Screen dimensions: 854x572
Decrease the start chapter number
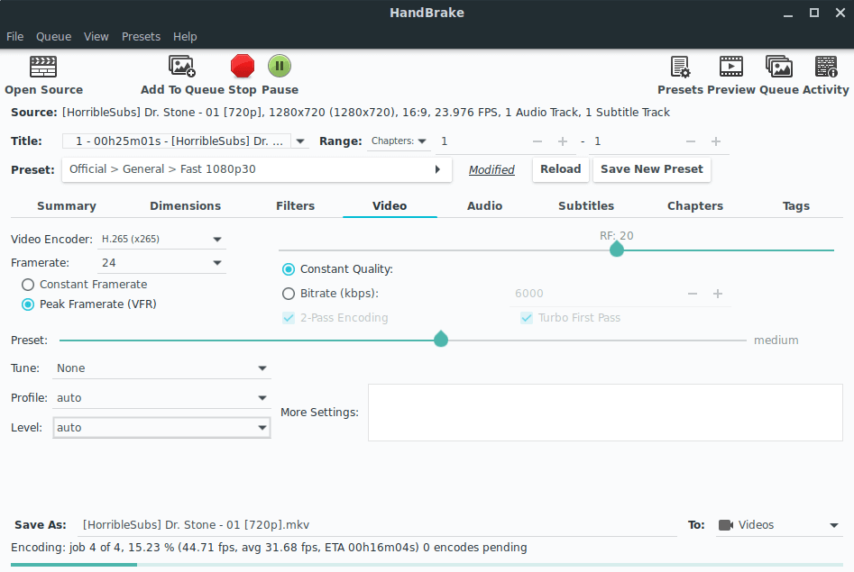coord(537,141)
